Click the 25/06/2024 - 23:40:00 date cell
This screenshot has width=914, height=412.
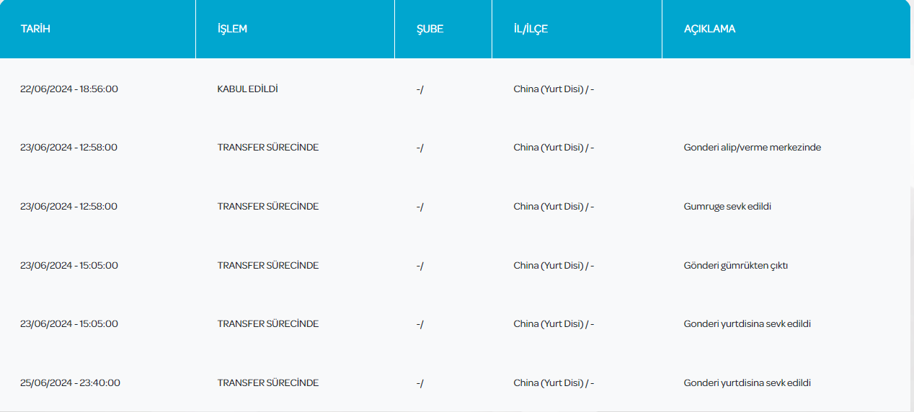70,383
